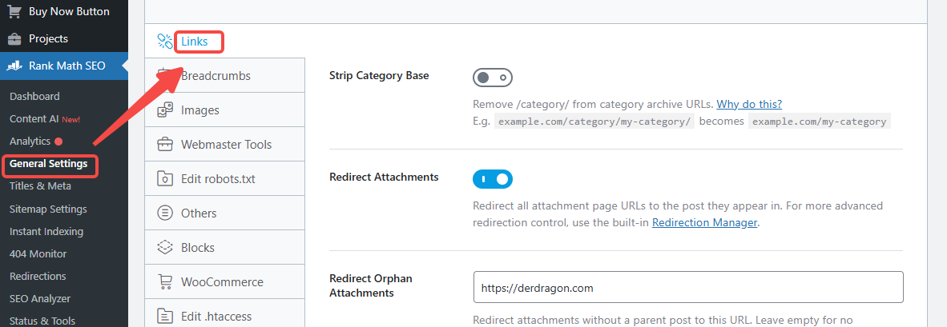Click the Links chain icon

click(165, 41)
